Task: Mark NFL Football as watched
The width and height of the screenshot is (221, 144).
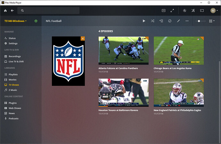Action: pyautogui.click(x=170, y=21)
